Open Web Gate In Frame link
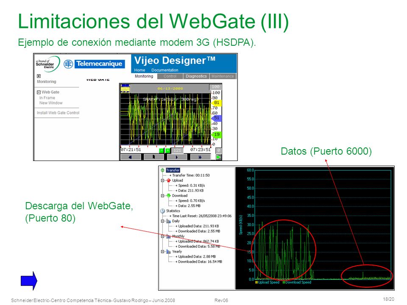 coord(47,98)
